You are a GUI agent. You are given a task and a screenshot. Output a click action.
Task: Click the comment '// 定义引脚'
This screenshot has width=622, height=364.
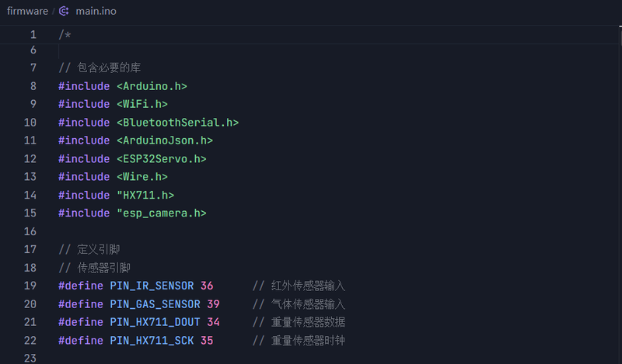tap(89, 250)
